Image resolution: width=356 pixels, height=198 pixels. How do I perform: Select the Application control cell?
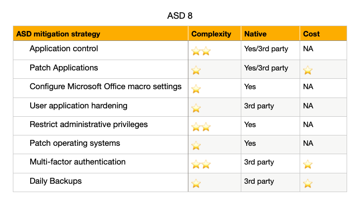[x=101, y=50]
